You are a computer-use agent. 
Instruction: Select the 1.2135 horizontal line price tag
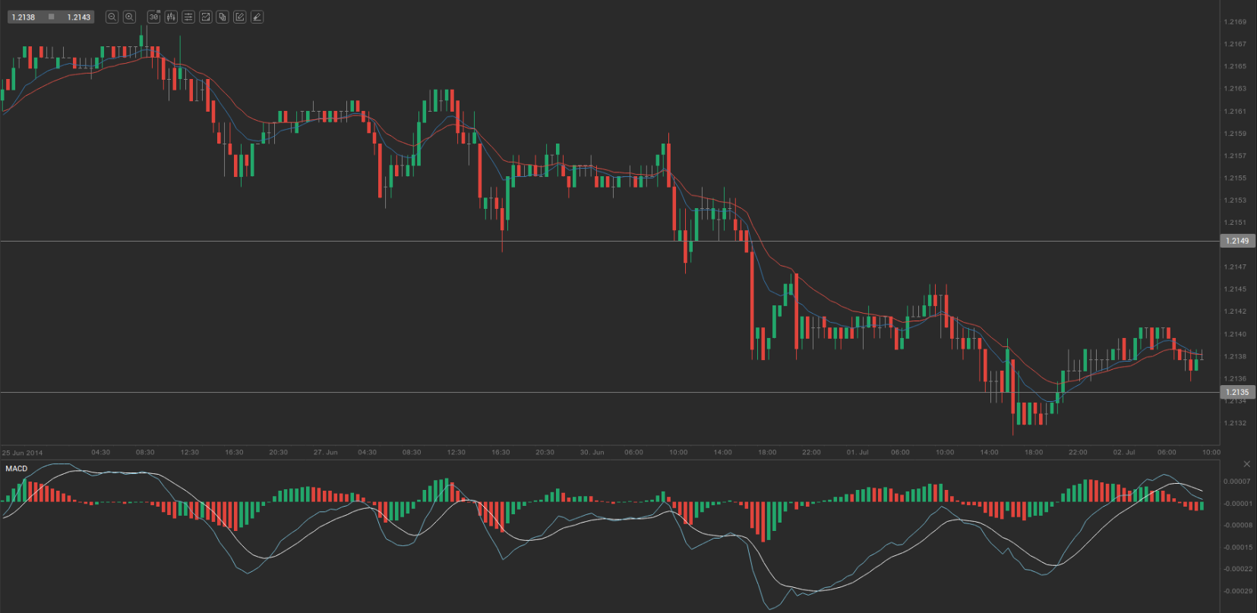(x=1237, y=393)
